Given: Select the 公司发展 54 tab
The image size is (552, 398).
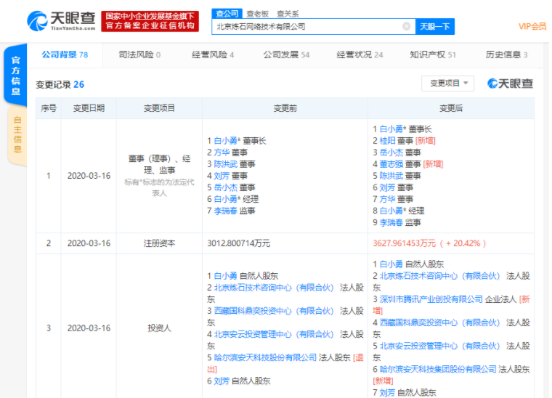Looking at the screenshot, I should click(x=286, y=54).
